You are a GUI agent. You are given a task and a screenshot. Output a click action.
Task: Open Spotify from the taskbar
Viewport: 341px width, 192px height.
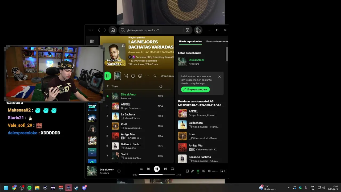tap(29, 188)
